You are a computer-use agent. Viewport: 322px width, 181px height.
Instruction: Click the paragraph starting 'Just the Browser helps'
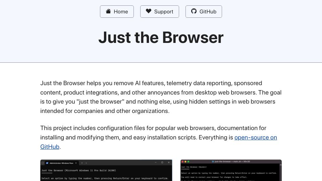pos(161,97)
